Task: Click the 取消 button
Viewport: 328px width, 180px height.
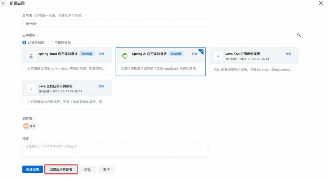Action: pyautogui.click(x=106, y=169)
